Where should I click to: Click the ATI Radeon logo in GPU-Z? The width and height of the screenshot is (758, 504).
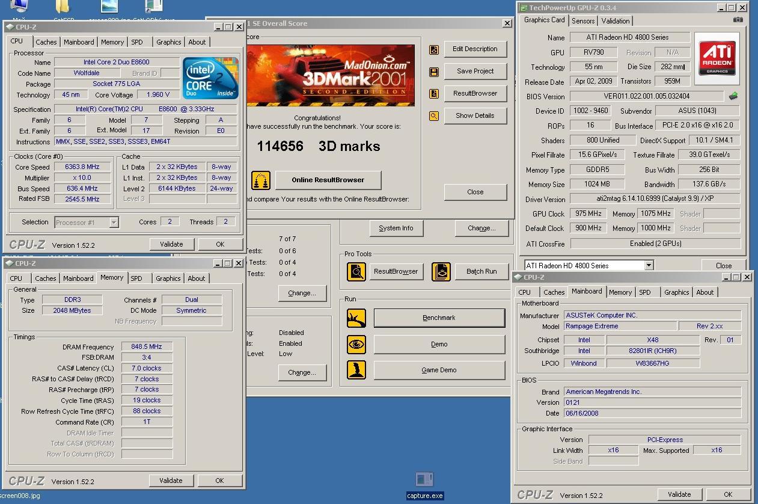coord(717,58)
